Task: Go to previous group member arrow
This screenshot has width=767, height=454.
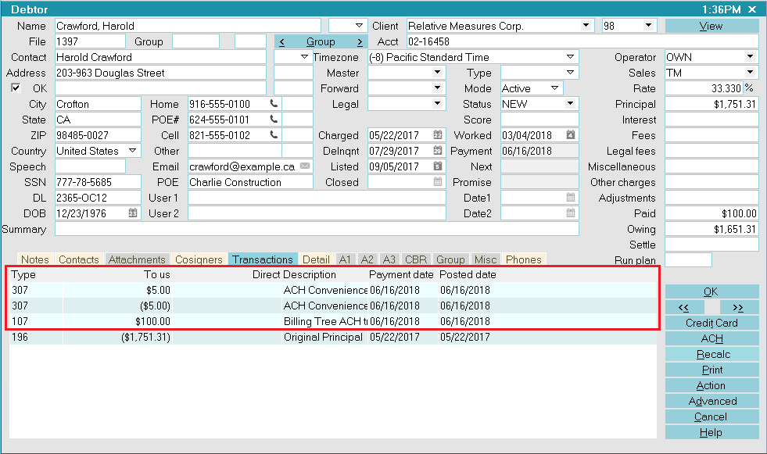Action: coord(281,42)
